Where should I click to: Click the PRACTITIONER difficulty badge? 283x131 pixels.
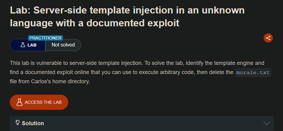coord(45,38)
